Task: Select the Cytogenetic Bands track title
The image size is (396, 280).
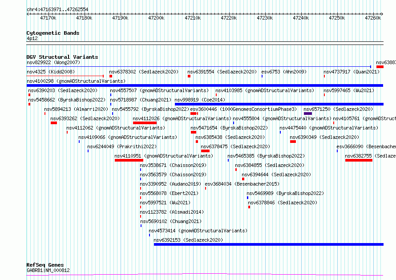Action: (x=53, y=33)
